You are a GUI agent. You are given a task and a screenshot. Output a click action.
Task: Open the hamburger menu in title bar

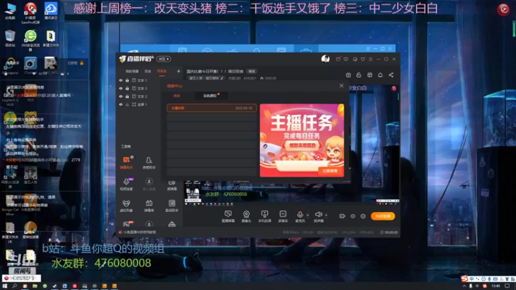[370, 59]
